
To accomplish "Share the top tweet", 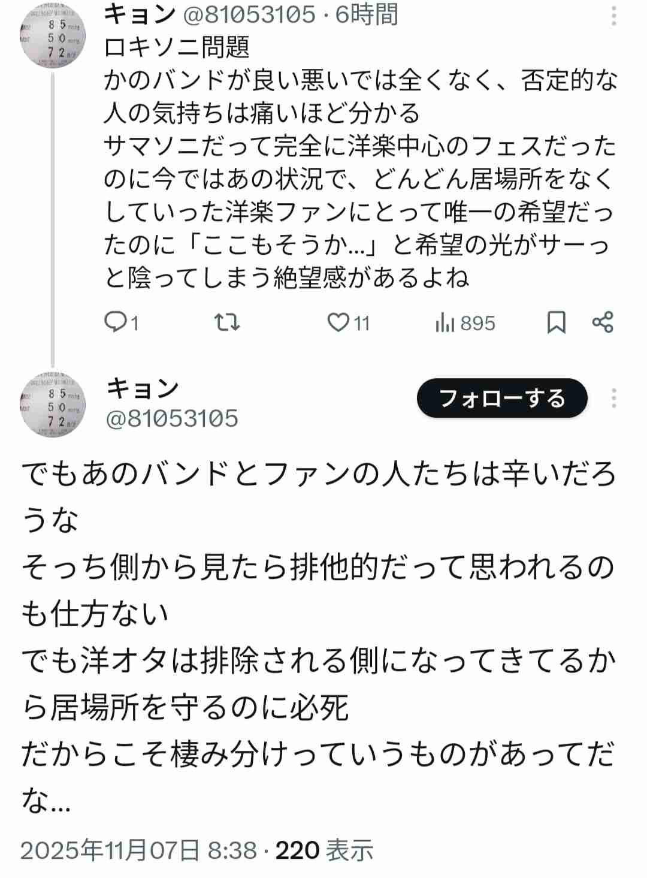I will [x=602, y=322].
